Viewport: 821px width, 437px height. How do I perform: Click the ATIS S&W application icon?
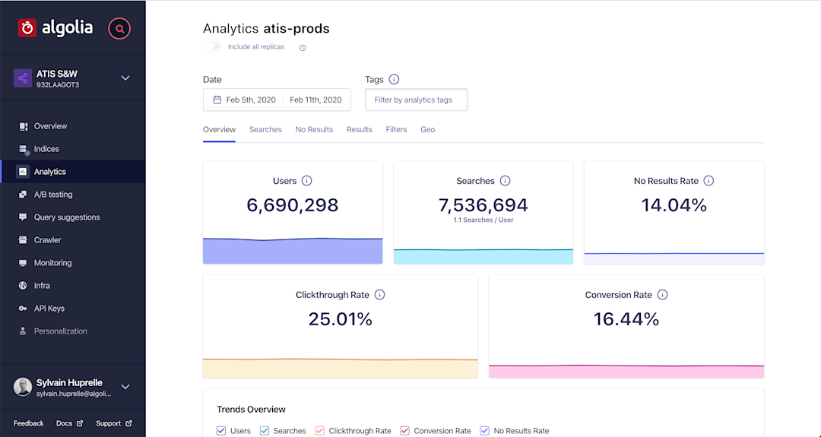[23, 78]
